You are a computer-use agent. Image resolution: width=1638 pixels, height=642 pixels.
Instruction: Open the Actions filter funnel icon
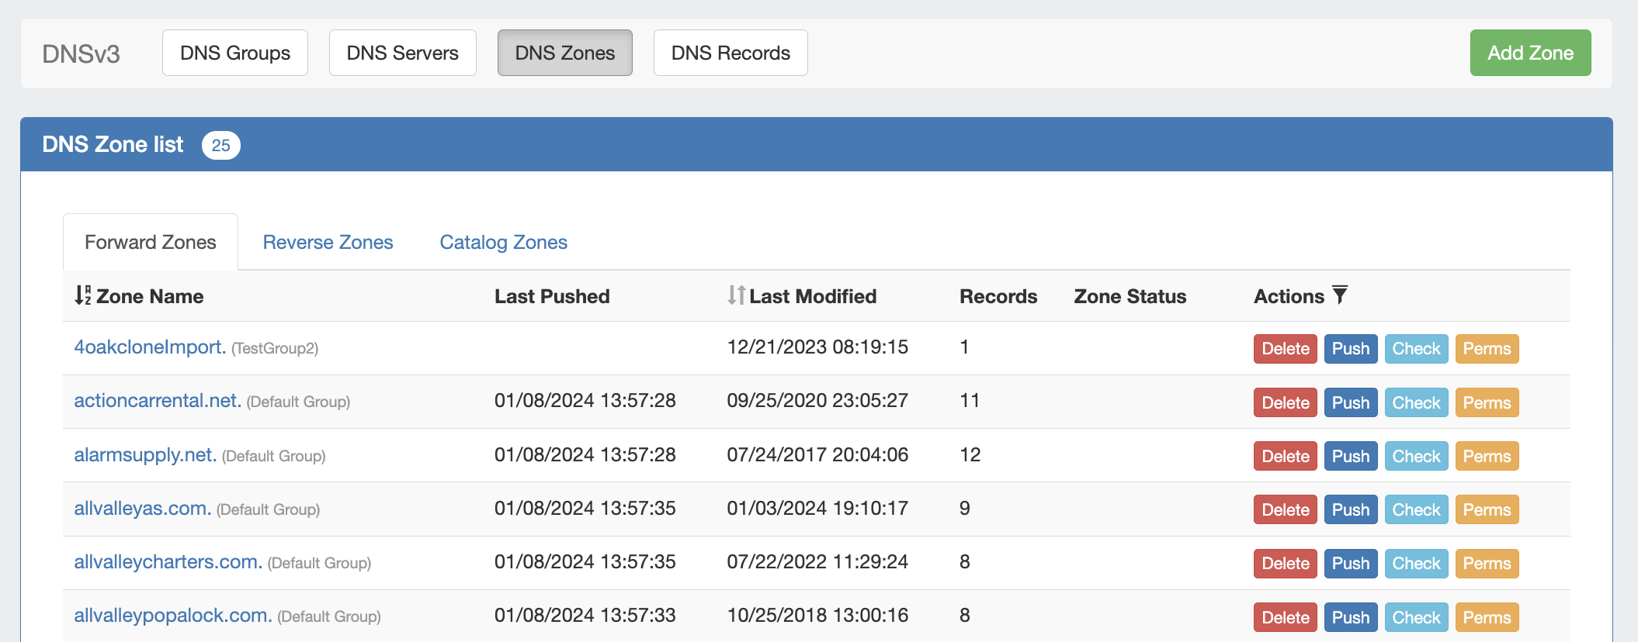[x=1340, y=295]
